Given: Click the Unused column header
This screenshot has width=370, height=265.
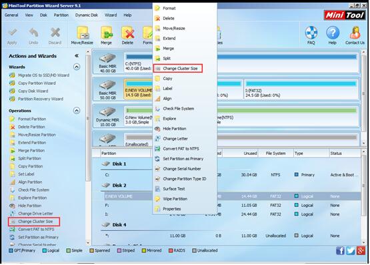Looking at the screenshot, I should [240, 154].
